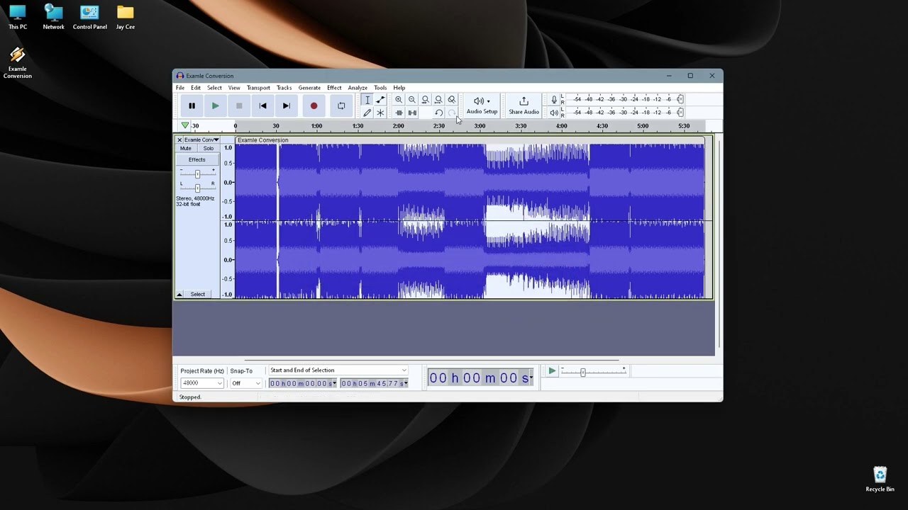This screenshot has height=510, width=908.
Task: Select the Selection (I-beam) tool
Action: pyautogui.click(x=367, y=100)
